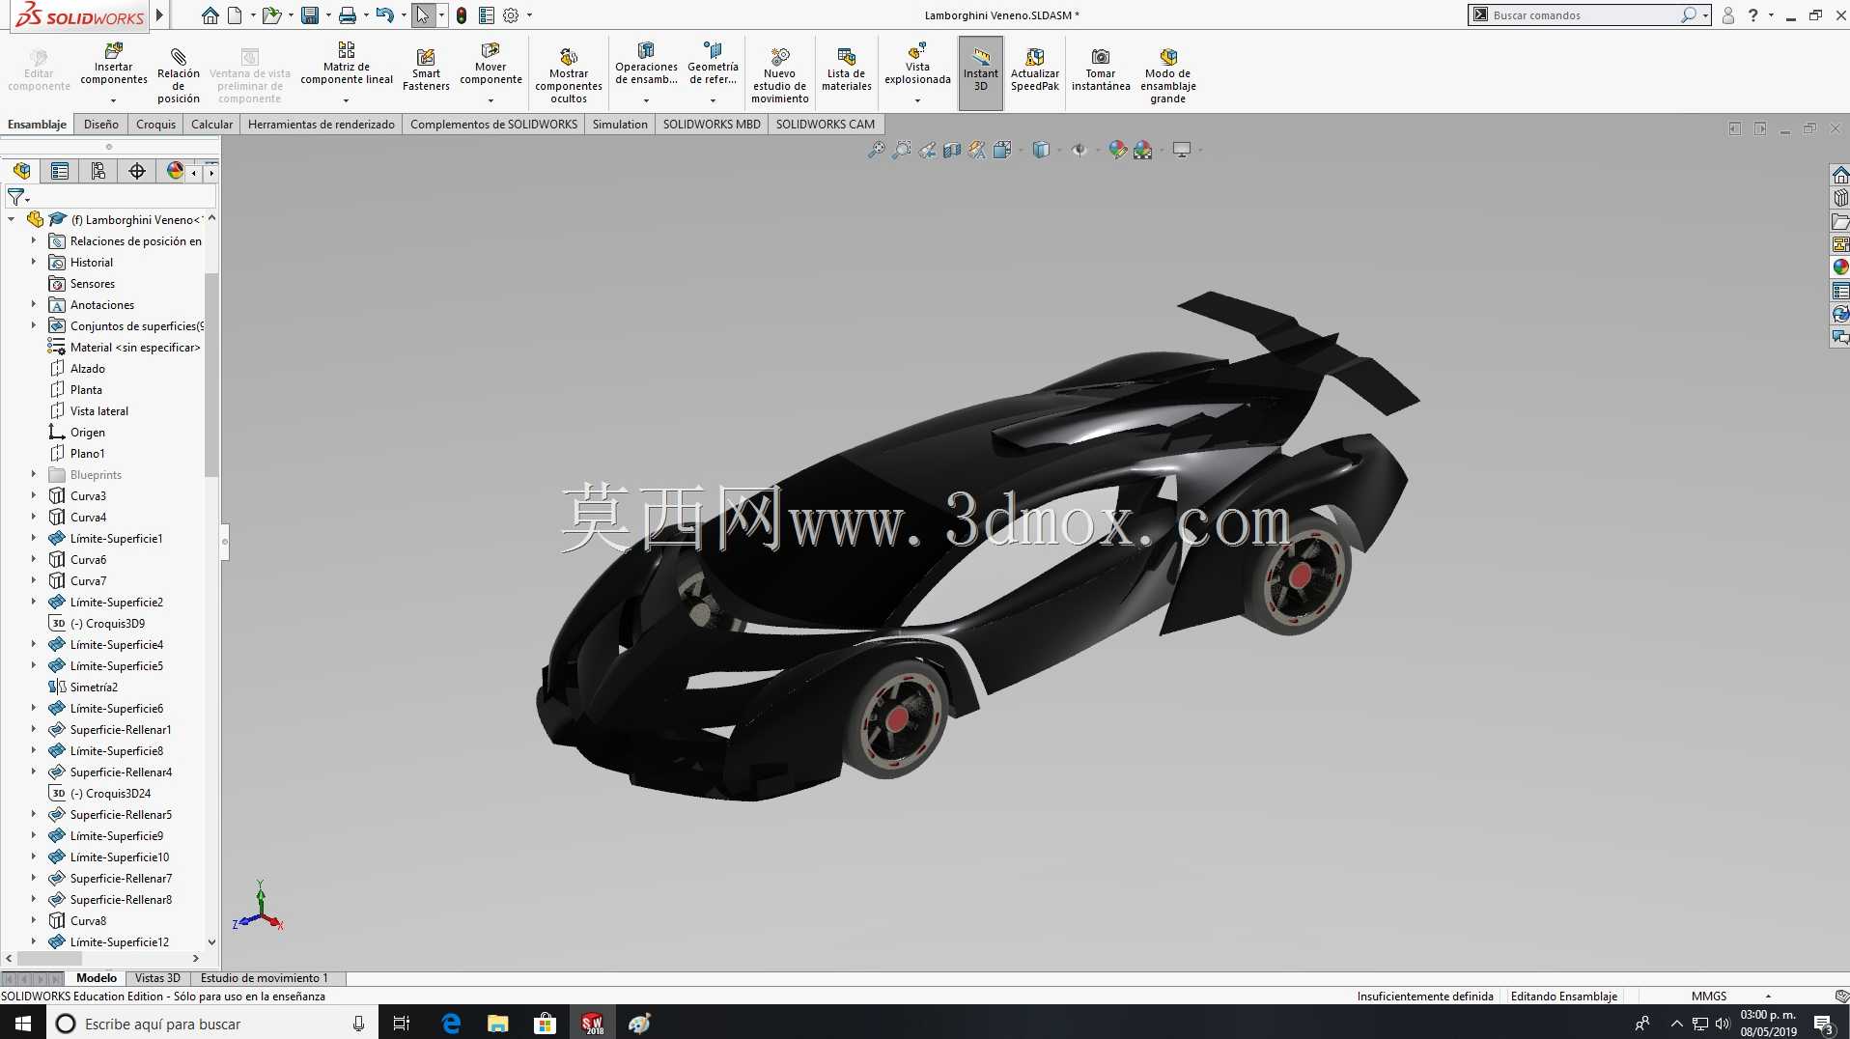Create a new document with New icon
Viewport: 1850px width, 1039px height.
[235, 15]
